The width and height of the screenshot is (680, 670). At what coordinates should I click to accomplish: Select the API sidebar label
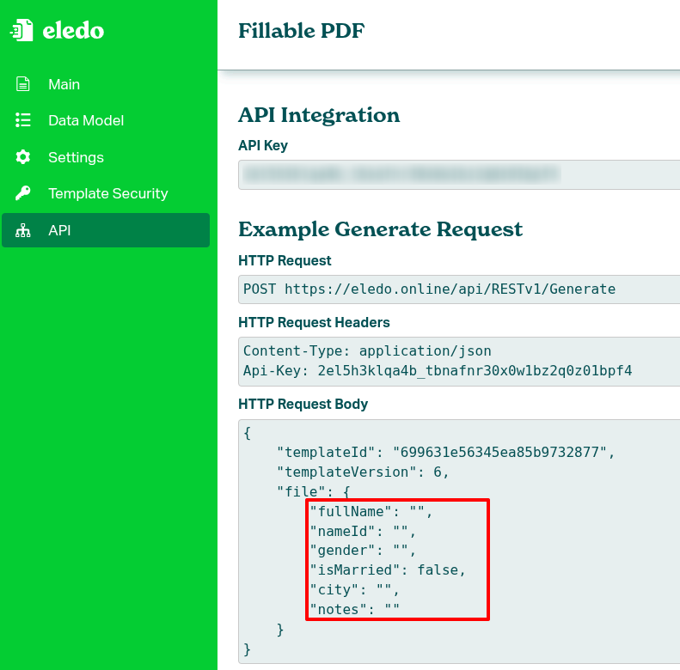pyautogui.click(x=59, y=230)
